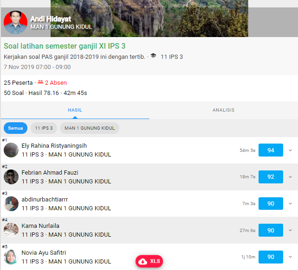Select the Semua filter chip
The height and width of the screenshot is (270, 298).
pyautogui.click(x=15, y=128)
